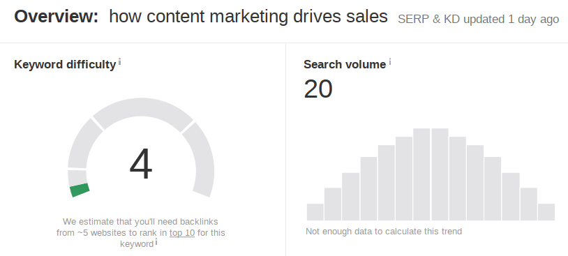Click the info icon after the backlinks estimate

[x=156, y=242]
